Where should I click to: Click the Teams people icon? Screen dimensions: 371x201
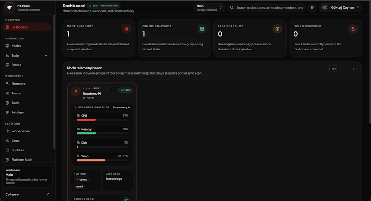(7, 93)
